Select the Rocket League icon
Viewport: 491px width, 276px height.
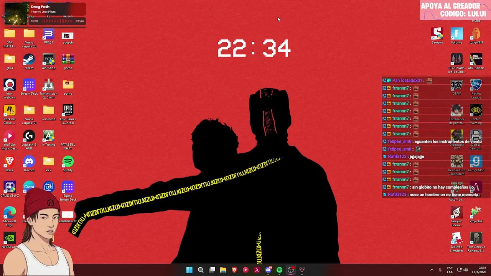pos(476,89)
